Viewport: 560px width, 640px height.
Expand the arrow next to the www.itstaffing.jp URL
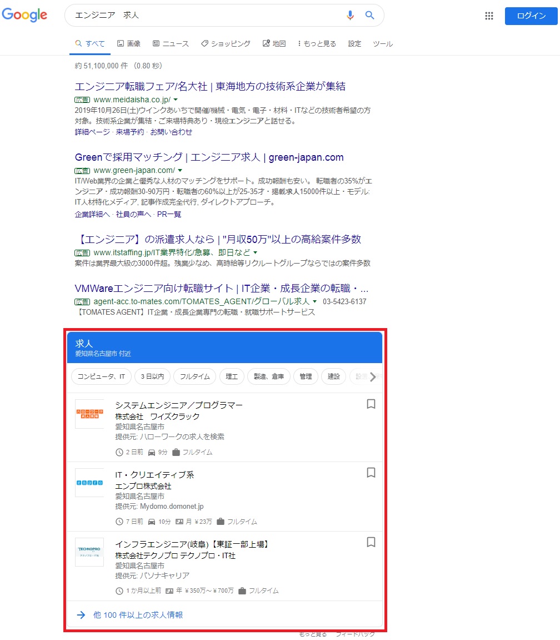pyautogui.click(x=256, y=252)
